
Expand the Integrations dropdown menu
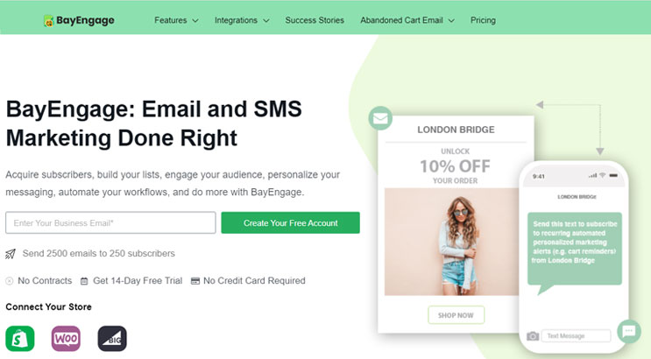pyautogui.click(x=242, y=20)
